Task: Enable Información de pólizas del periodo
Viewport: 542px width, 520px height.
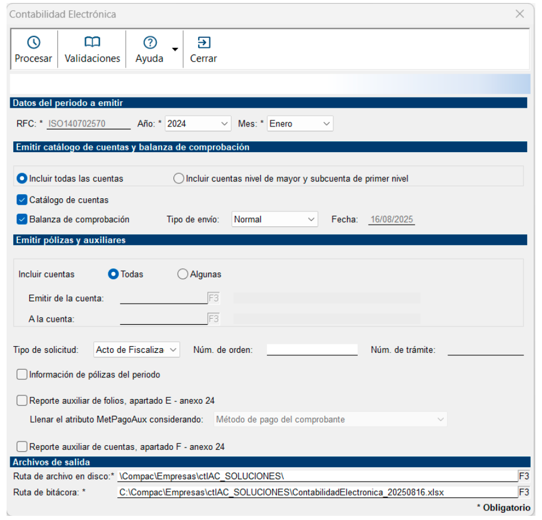Action: [22, 374]
